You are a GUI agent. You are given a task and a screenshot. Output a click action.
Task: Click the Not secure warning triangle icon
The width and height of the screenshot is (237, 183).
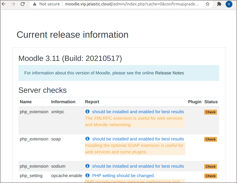(x=35, y=4)
